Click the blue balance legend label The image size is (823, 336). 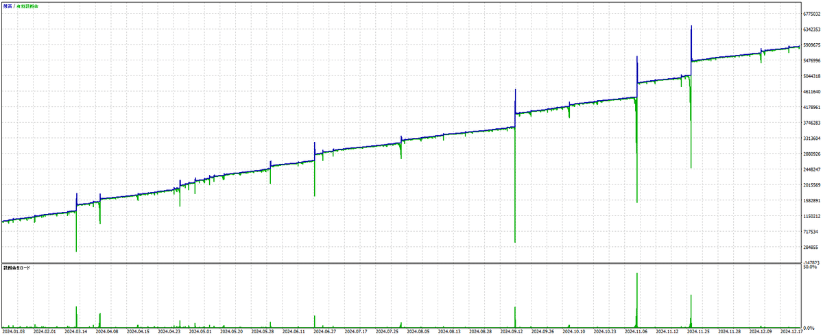point(7,5)
